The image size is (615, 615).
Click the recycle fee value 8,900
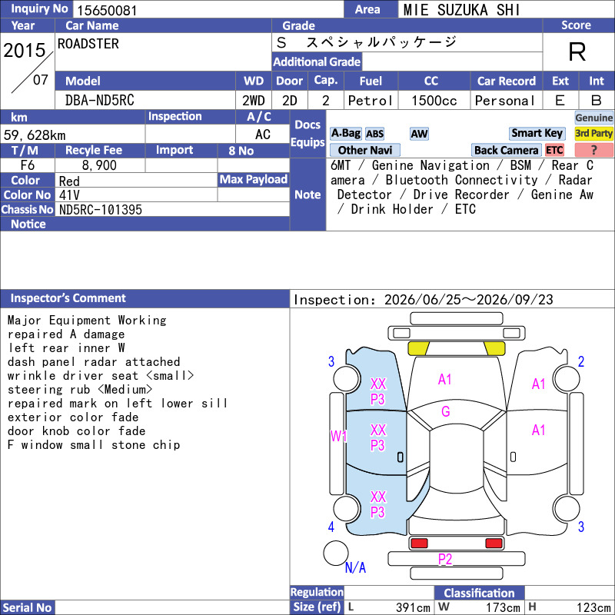coord(99,165)
